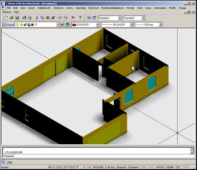
Task: Save the drawing with the floppy disk icon
Action: [x=17, y=18]
